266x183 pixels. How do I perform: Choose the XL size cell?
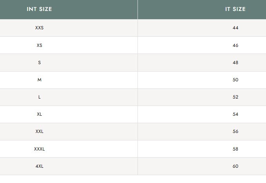tap(39, 114)
